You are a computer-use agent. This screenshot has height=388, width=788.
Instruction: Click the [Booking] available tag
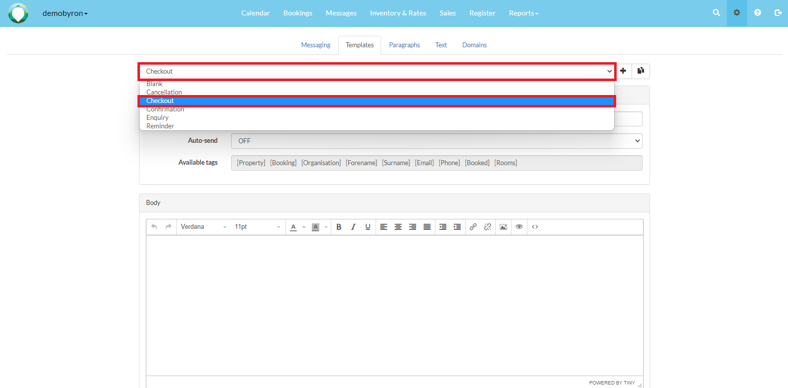pos(283,163)
